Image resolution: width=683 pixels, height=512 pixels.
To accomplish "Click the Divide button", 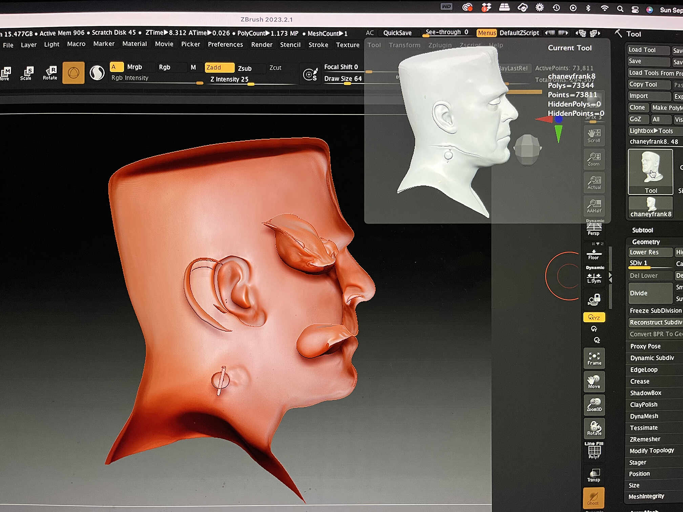I will pos(649,293).
